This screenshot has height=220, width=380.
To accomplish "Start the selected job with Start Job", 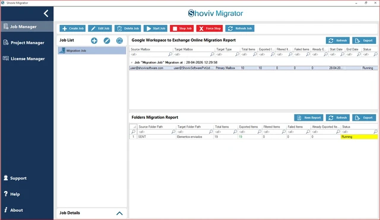I will (156, 28).
